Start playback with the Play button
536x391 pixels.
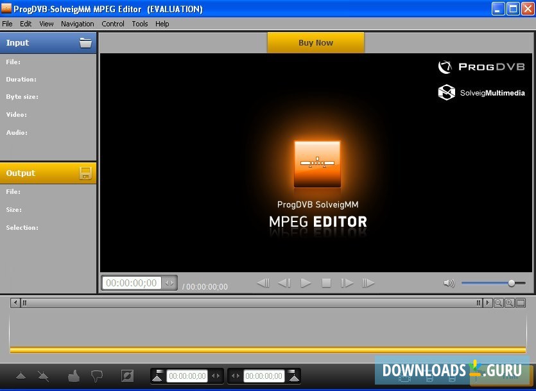[306, 283]
